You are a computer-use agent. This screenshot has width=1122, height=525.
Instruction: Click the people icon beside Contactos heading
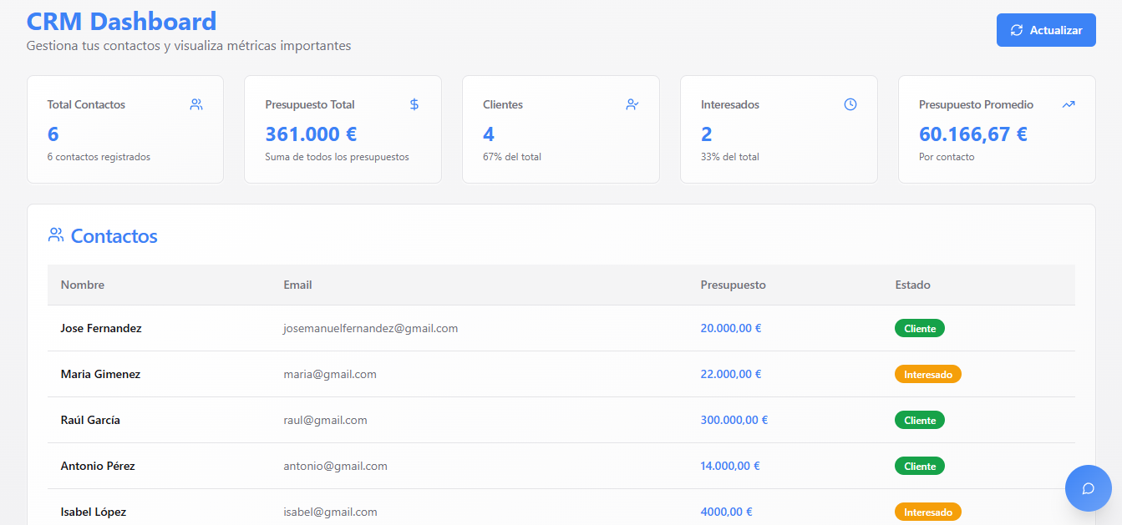(56, 235)
